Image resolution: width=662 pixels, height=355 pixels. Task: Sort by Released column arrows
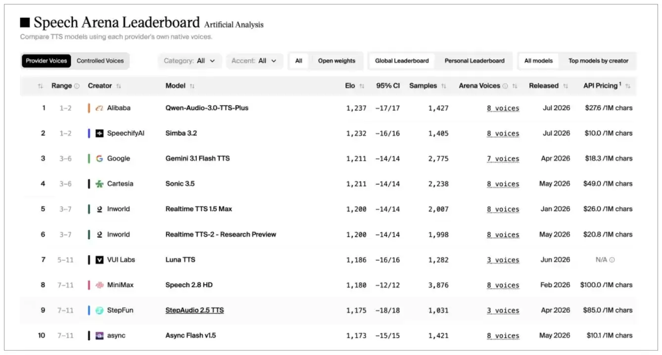[x=566, y=86]
